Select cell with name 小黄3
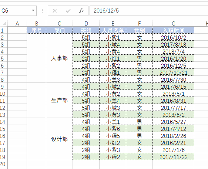208x169 pixels. click(113, 115)
